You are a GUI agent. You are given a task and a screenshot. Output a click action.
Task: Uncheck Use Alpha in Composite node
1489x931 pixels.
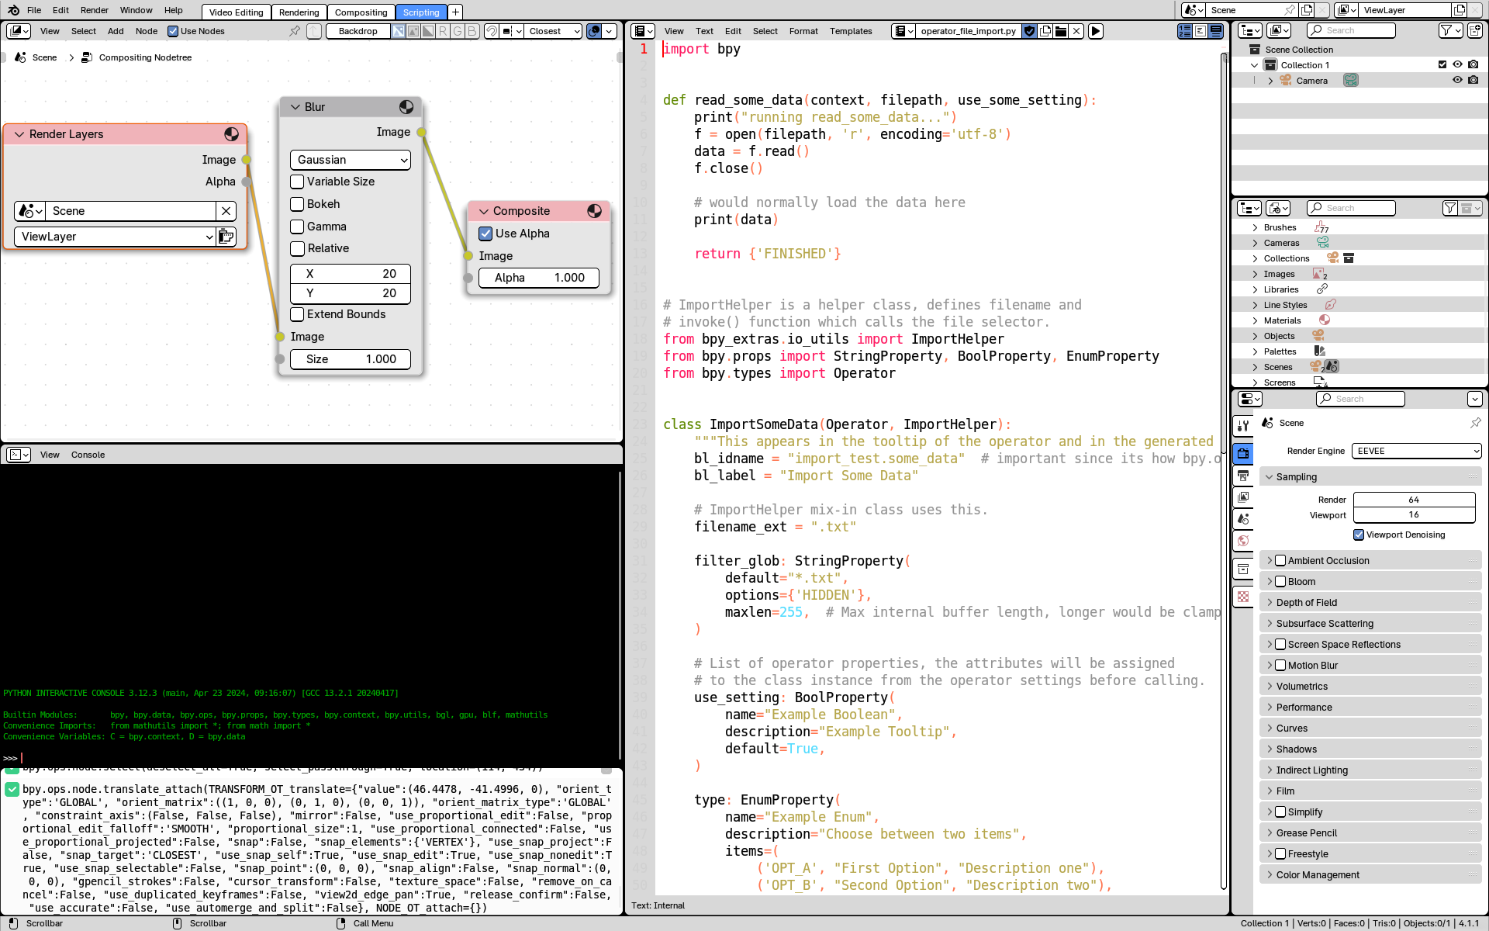[485, 234]
